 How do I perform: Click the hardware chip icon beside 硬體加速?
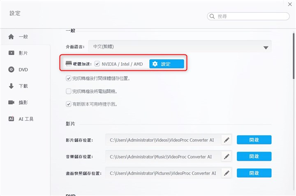69,63
